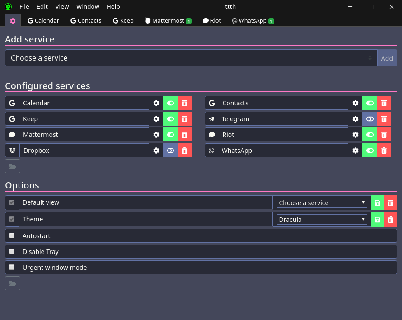This screenshot has height=320, width=402.
Task: Delete the Dropbox service
Action: (x=185, y=151)
